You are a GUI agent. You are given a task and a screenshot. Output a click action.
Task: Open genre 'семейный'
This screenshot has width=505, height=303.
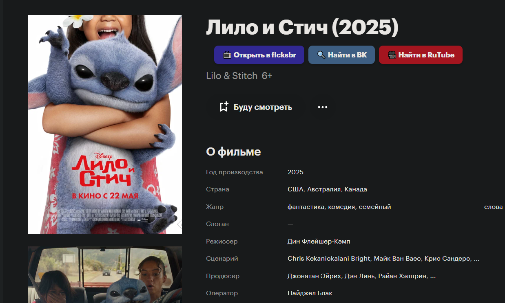pos(375,207)
